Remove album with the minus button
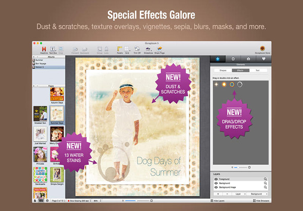 pyautogui.click(x=37, y=57)
